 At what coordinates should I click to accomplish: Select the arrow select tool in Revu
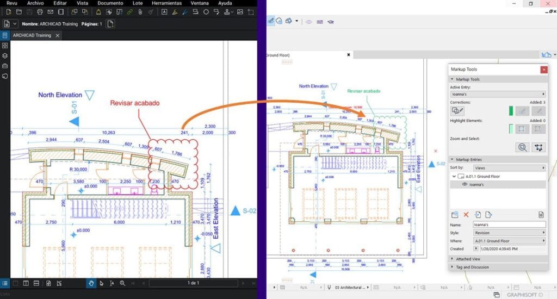102,283
